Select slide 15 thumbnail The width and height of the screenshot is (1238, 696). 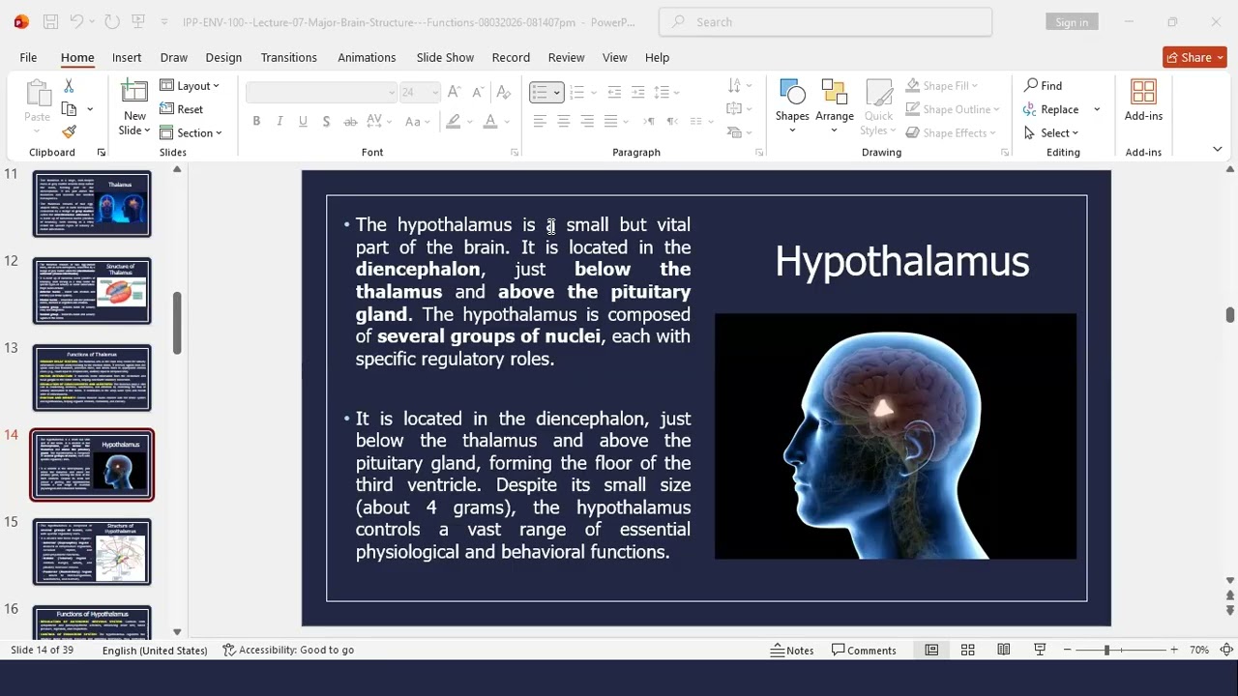(x=92, y=552)
